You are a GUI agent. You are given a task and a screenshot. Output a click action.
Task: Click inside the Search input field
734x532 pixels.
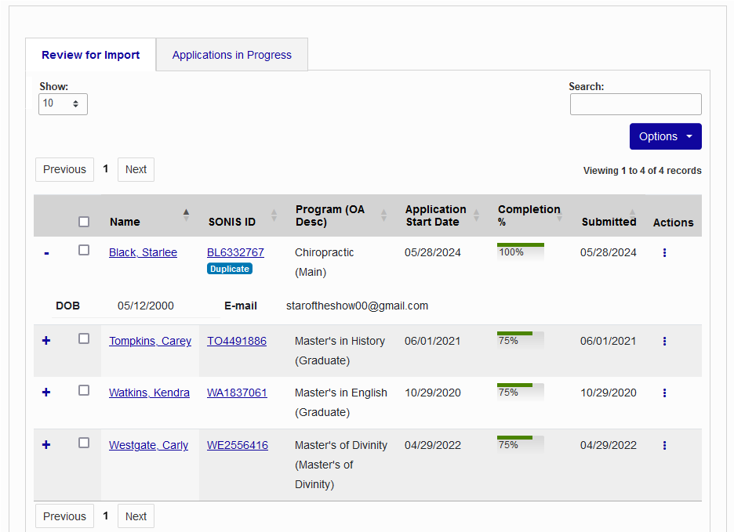(x=635, y=103)
